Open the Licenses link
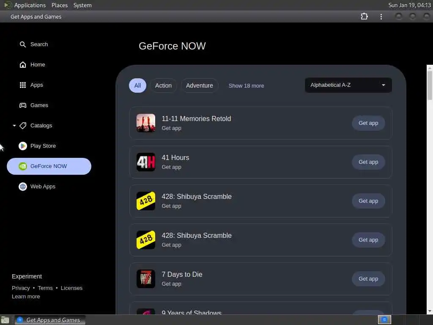This screenshot has width=433, height=325. 71,288
